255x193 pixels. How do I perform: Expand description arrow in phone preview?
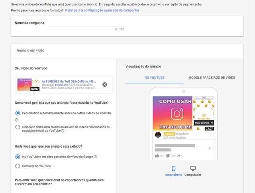(x=210, y=148)
